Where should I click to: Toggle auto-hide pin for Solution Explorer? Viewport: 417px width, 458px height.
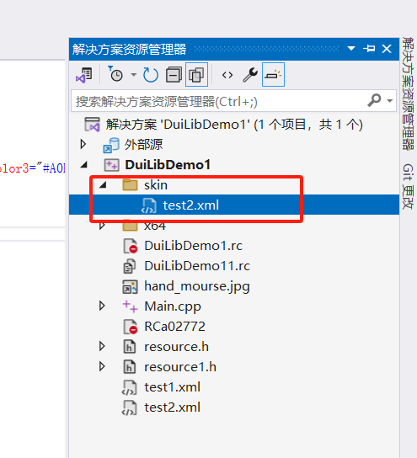(369, 49)
